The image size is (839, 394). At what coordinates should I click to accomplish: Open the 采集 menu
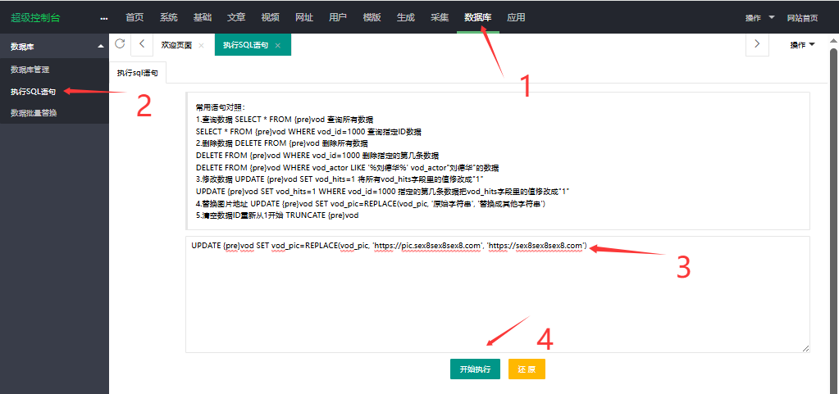tap(440, 17)
